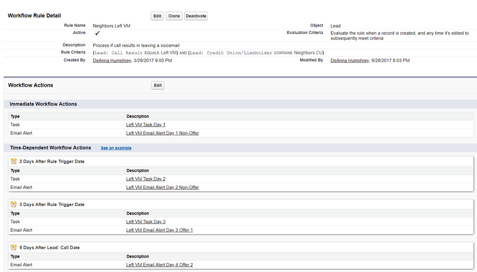Open Left VM Email Alert Day 4 Offer 2
The width and height of the screenshot is (477, 272).
pos(159,265)
